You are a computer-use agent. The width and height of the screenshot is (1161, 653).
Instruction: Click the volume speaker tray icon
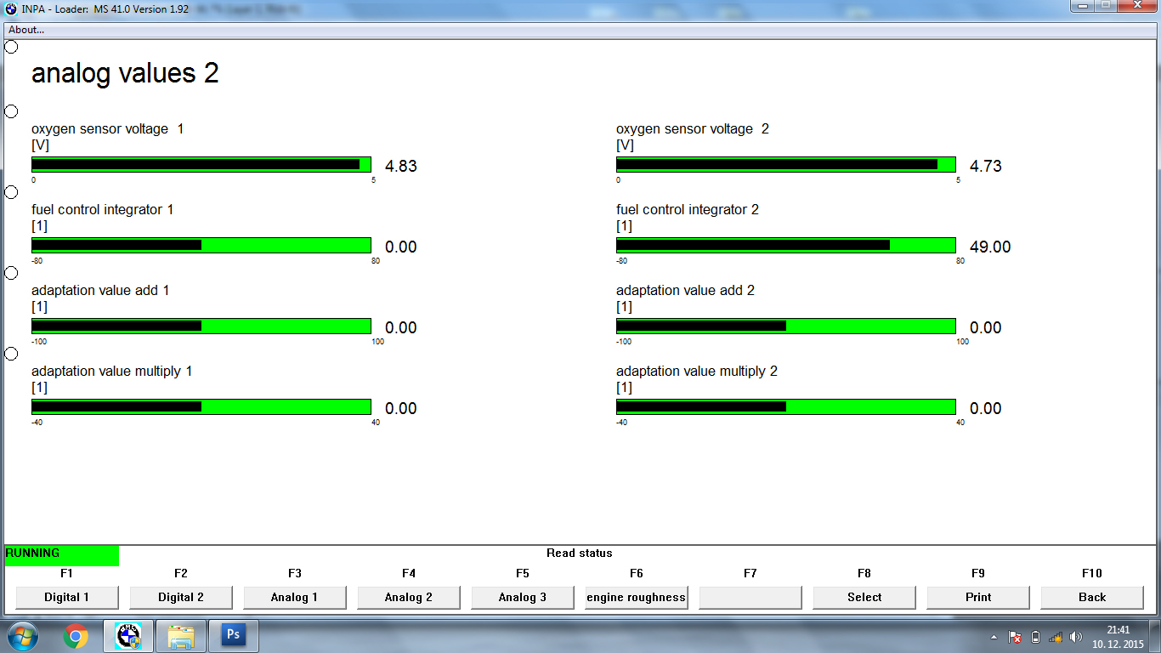click(x=1076, y=637)
